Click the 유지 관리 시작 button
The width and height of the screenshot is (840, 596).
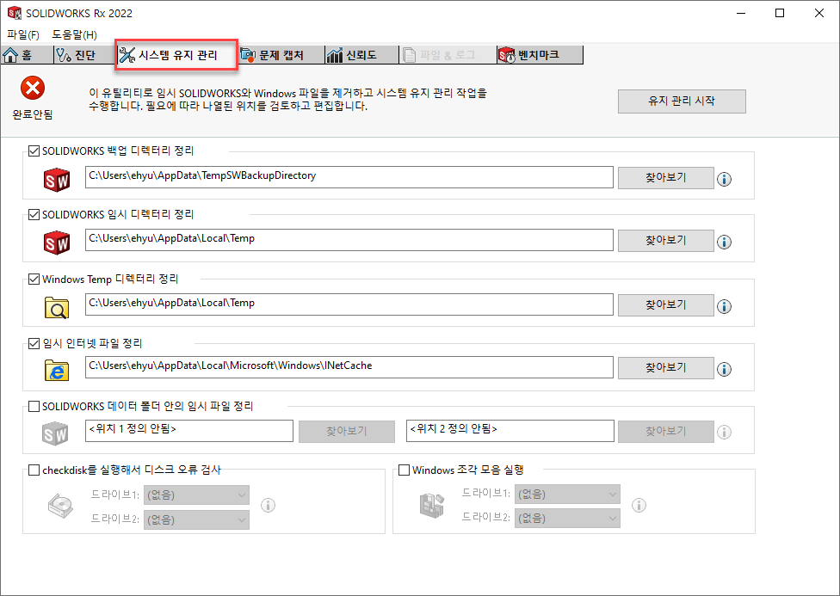[x=682, y=101]
